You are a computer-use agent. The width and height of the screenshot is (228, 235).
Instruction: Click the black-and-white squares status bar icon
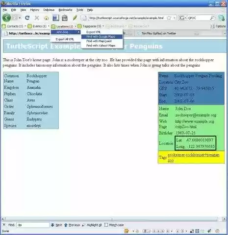[x=192, y=231]
